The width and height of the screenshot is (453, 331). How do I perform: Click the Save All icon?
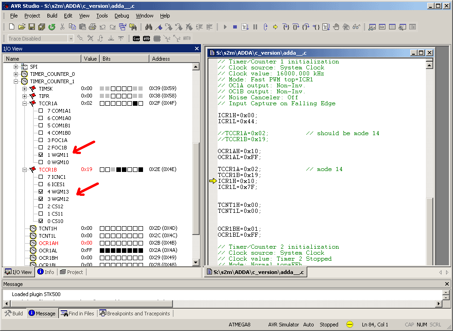tap(41, 27)
